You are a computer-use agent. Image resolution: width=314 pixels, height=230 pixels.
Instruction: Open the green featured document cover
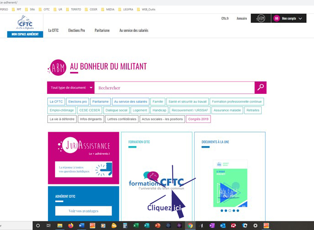click(230, 184)
